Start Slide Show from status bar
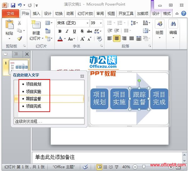This screenshot has width=188, height=171. point(117,167)
